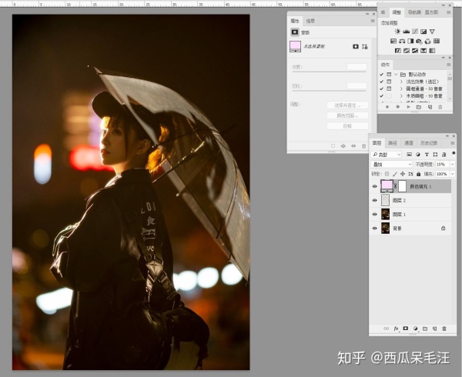Filter layers by adjustment layer type
The image size is (462, 377).
pos(418,155)
